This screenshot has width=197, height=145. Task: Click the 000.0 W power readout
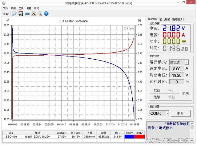175,41
